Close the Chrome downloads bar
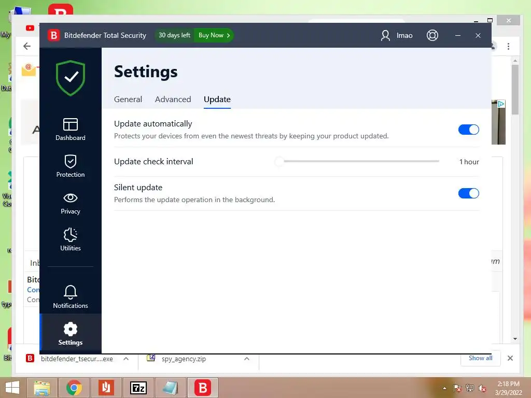 [x=510, y=358]
